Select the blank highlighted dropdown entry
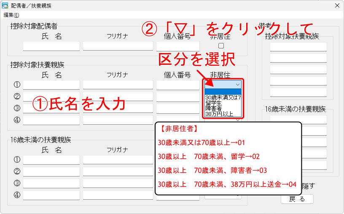Screen dimensions: 344x214 pyautogui.click(x=223, y=91)
